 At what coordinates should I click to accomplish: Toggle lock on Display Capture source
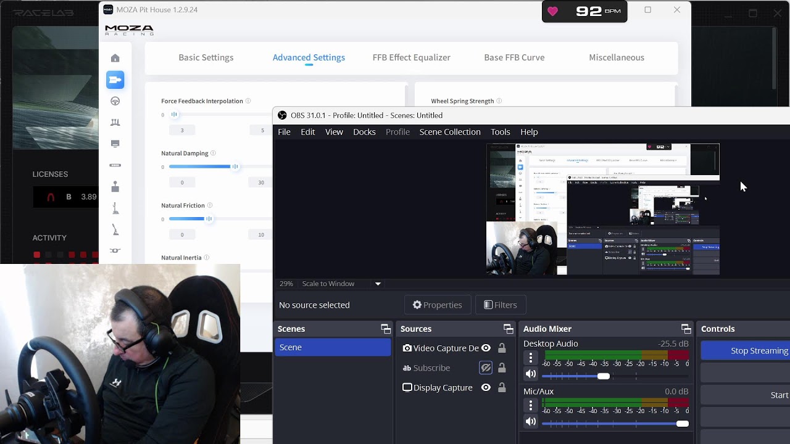point(502,388)
